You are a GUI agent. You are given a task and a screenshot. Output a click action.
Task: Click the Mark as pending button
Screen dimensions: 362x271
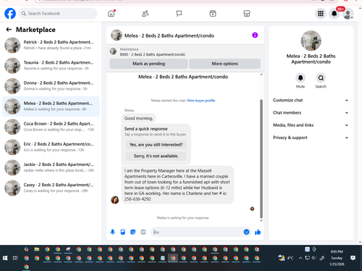click(148, 64)
